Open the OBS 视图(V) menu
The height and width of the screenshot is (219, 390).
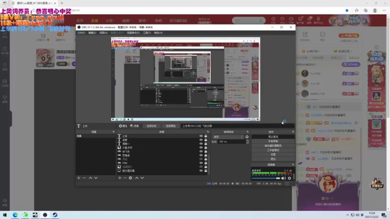tap(103, 33)
